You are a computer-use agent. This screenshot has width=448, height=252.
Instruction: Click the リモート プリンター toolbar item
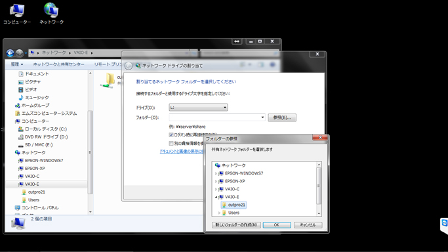point(108,64)
